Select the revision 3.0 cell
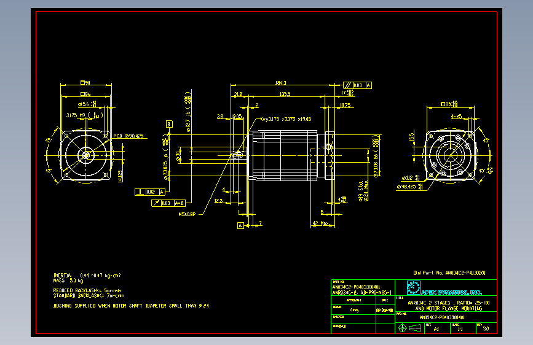This screenshot has width=533, height=345. [486, 328]
